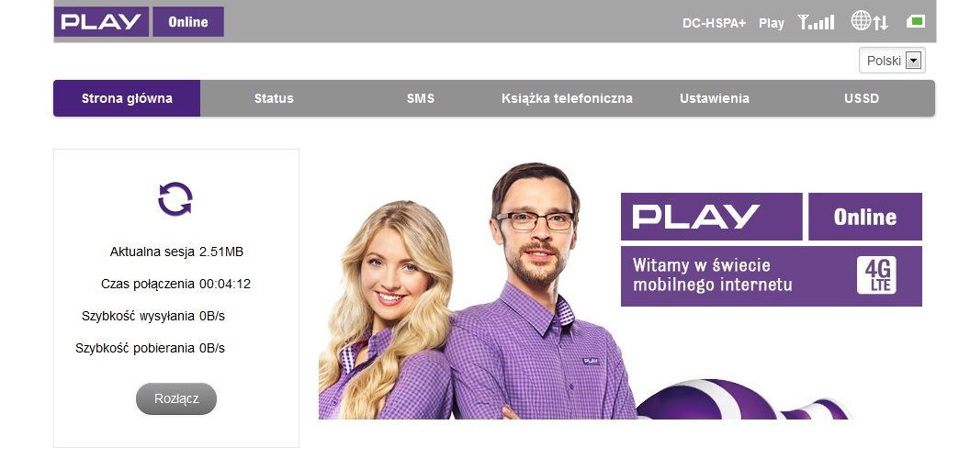Click the signal strength bars icon
The image size is (959, 470).
click(816, 23)
